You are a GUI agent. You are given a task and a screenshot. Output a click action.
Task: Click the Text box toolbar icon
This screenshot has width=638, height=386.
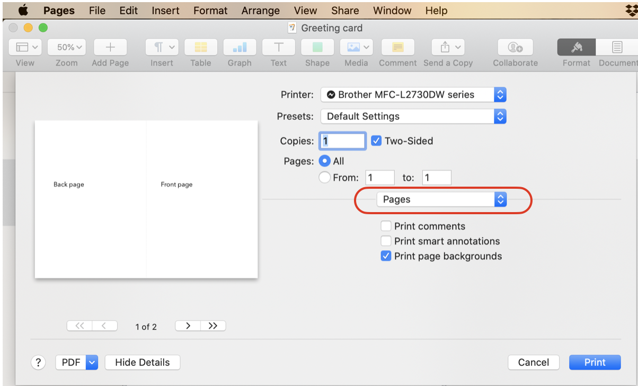278,47
